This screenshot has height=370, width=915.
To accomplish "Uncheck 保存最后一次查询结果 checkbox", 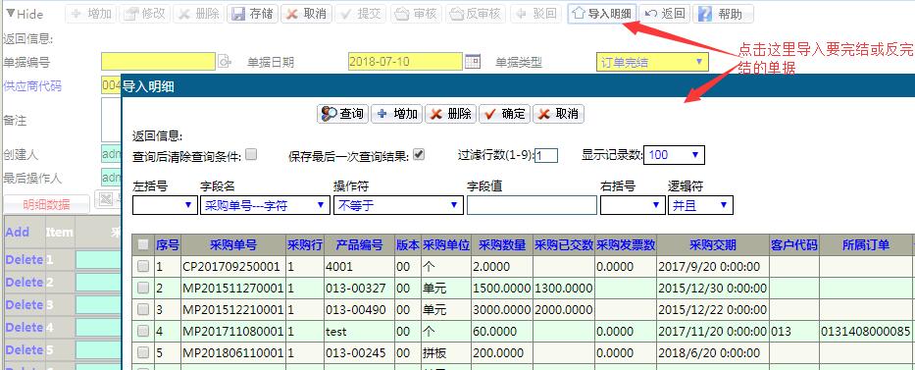I will [419, 155].
